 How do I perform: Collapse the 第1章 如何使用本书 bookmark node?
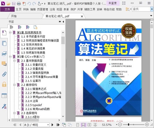pyautogui.click(x=10, y=32)
